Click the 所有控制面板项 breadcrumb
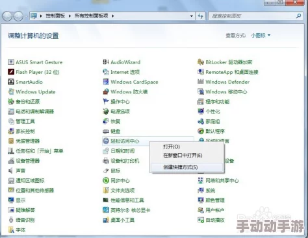 tap(91, 16)
